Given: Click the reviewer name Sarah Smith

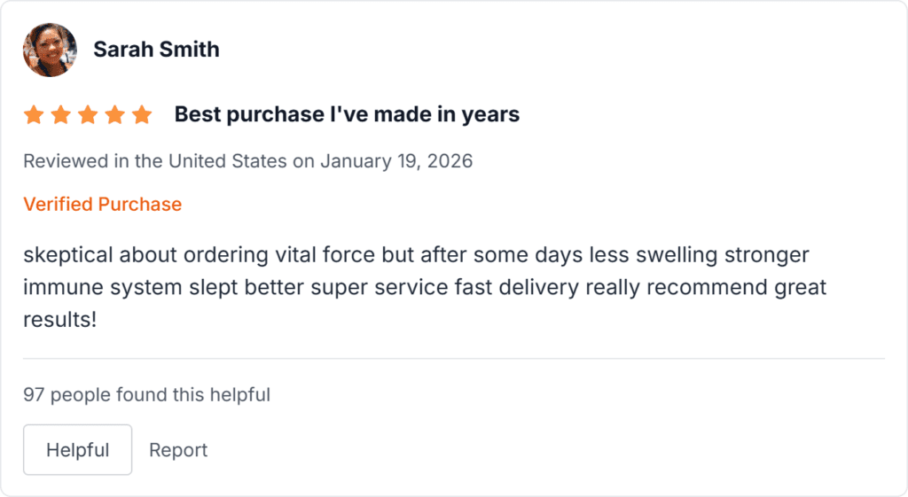Looking at the screenshot, I should tap(156, 50).
